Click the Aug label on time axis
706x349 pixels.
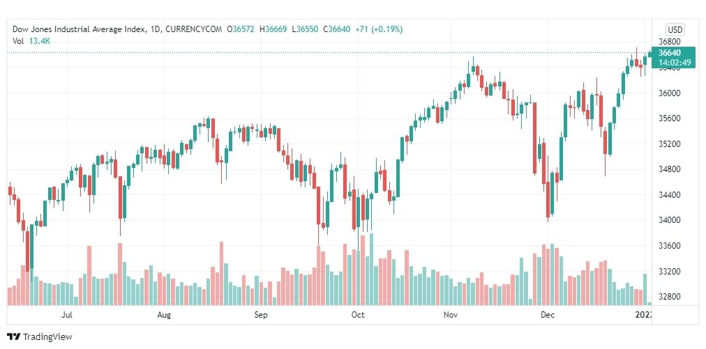click(165, 315)
